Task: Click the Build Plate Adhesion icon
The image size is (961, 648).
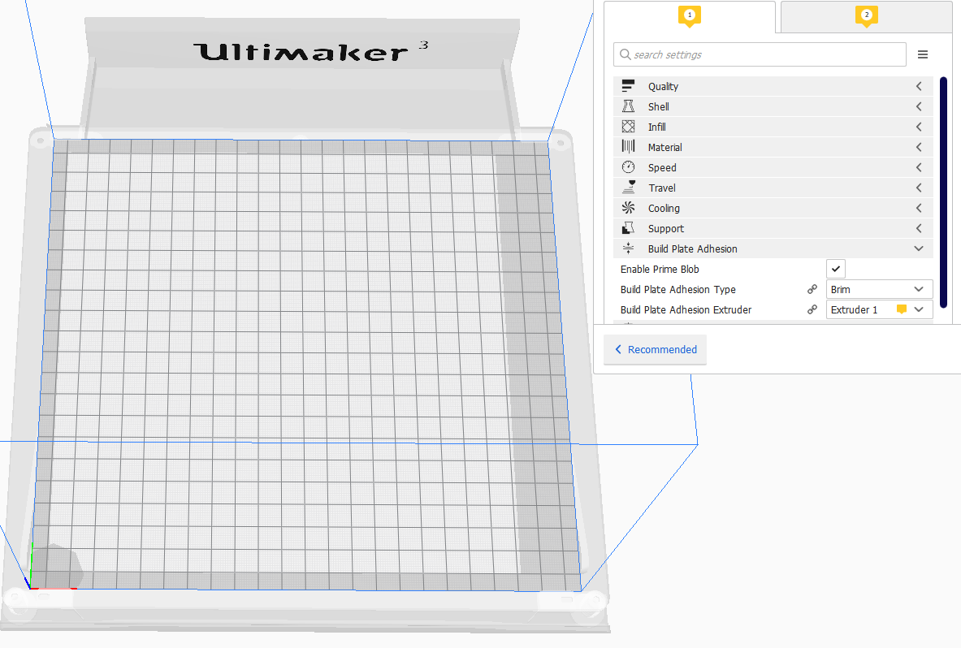Action: point(628,248)
